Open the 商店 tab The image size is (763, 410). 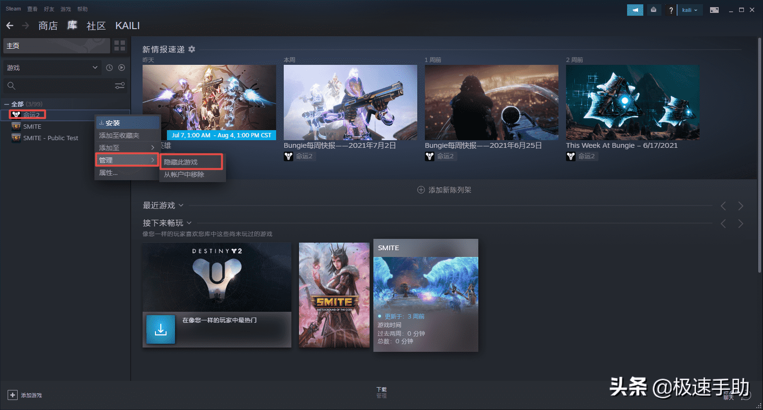click(48, 26)
